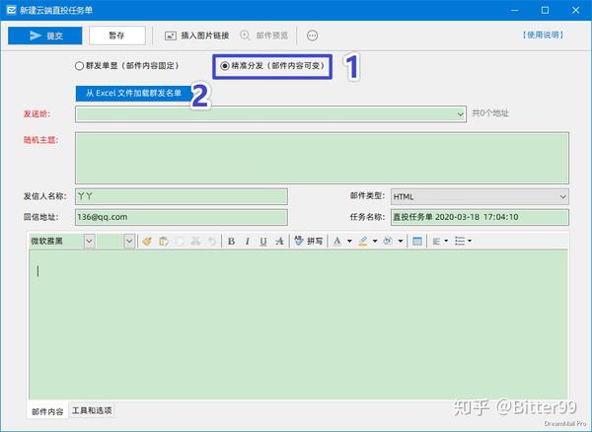Viewport: 592px width, 432px height.
Task: Click 从 Excel 文件加载群发名单 button
Action: pos(134,93)
